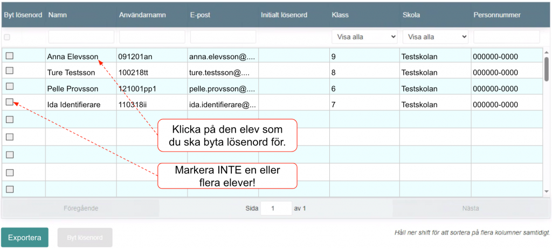
Task: Click email pelle.provsson@....
Action: click(x=222, y=89)
